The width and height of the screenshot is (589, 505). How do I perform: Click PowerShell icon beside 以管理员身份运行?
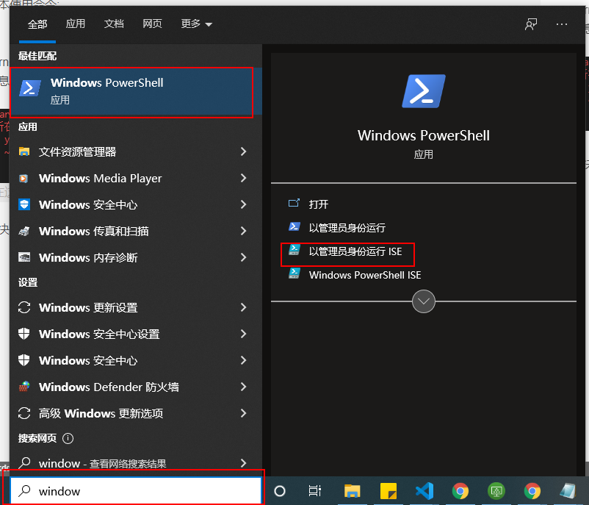click(x=294, y=226)
